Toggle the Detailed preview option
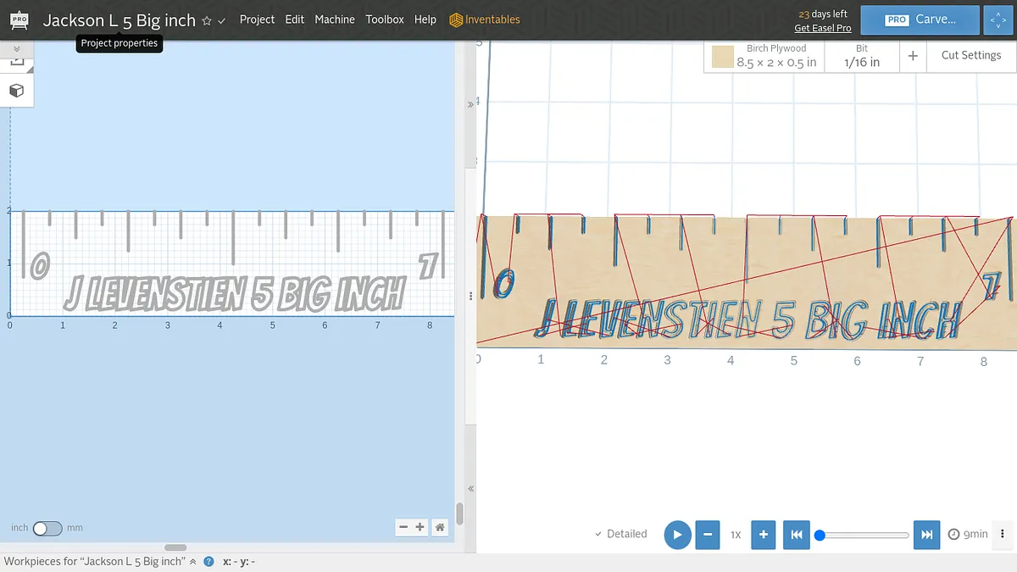Viewport: 1017px width, 572px height. pyautogui.click(x=621, y=534)
